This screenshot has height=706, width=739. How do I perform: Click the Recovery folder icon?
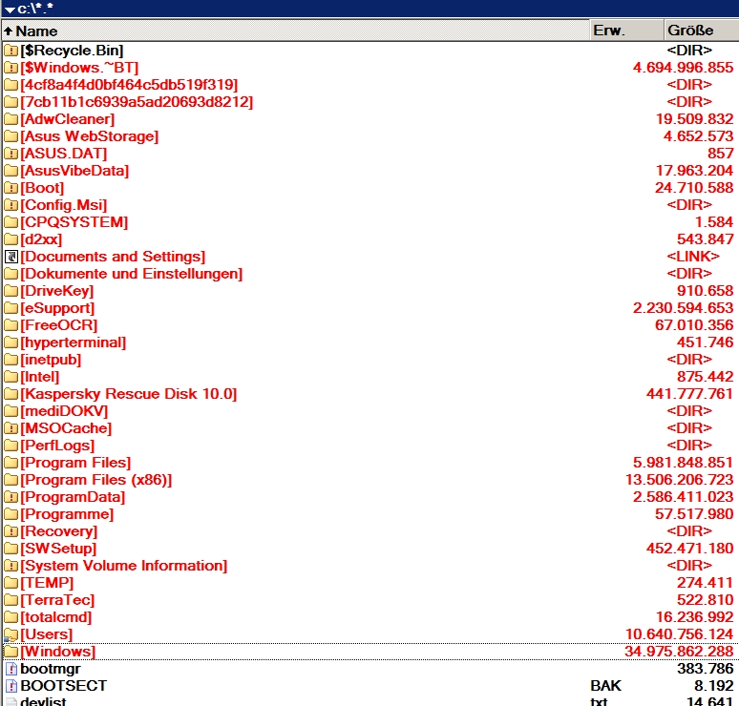11,531
